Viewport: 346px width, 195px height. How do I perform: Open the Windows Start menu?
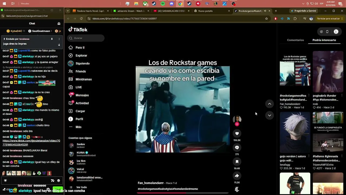click(4, 4)
